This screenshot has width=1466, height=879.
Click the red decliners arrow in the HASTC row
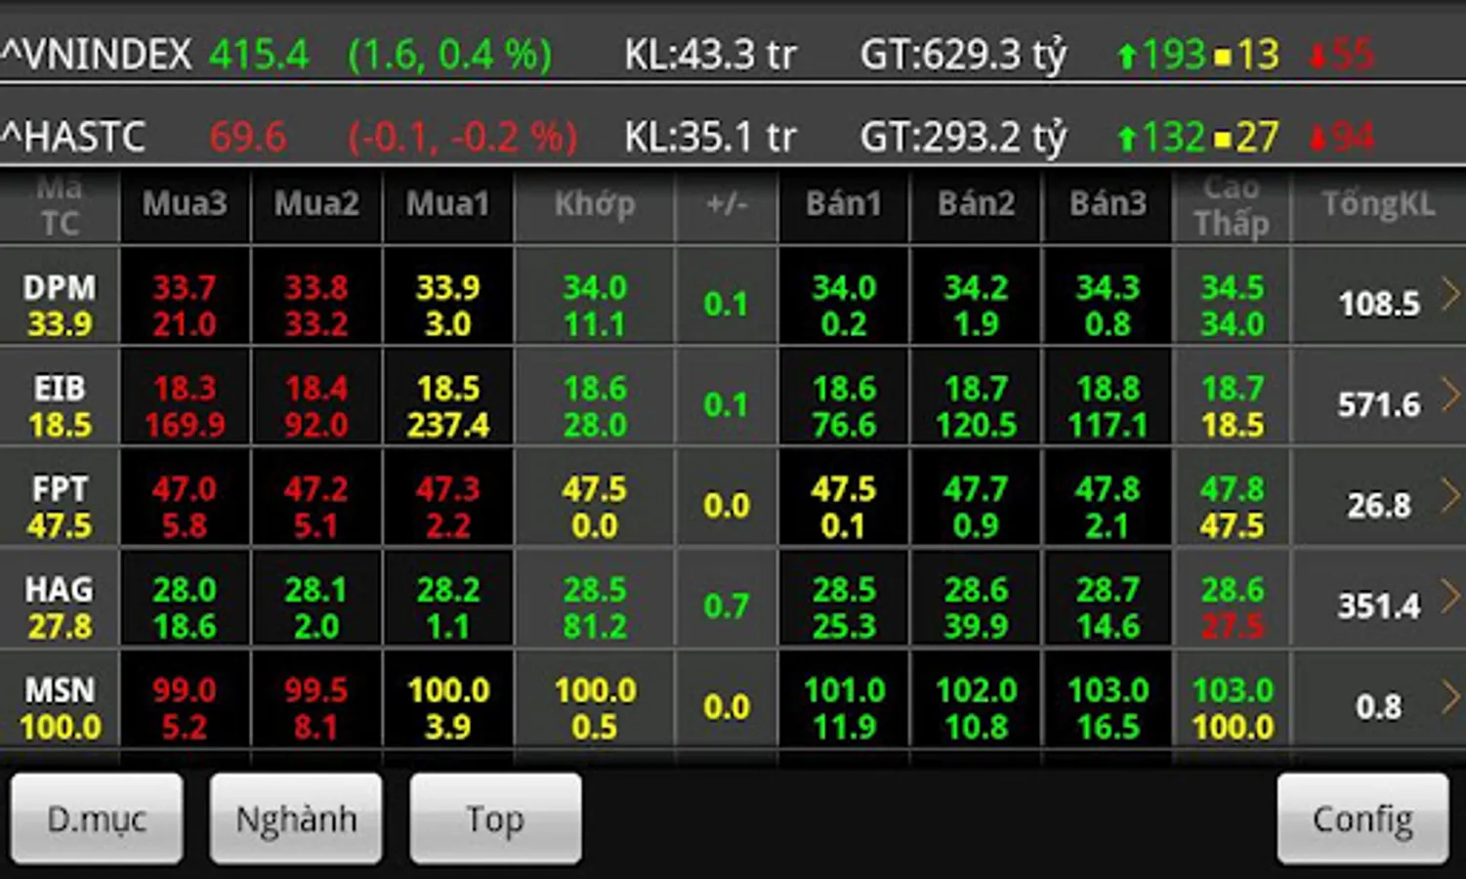[1318, 139]
